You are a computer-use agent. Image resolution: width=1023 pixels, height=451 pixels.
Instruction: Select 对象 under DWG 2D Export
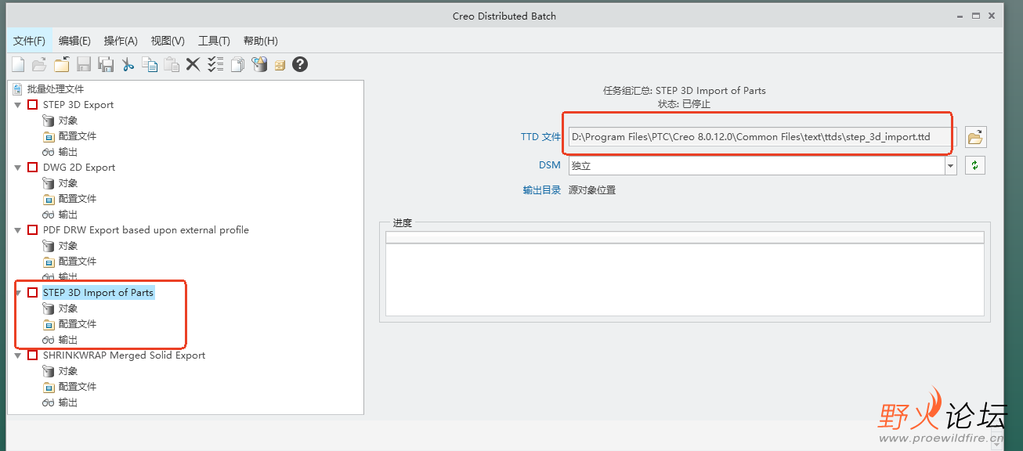pyautogui.click(x=68, y=183)
